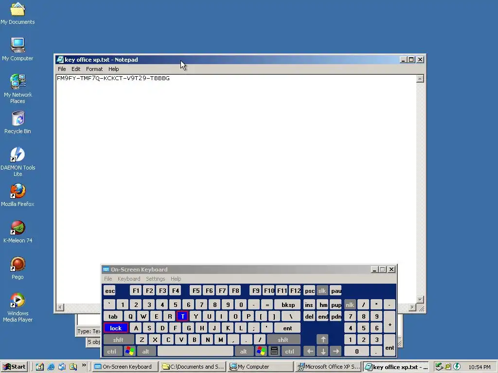Launch Mozilla Firefox desktop shortcut
The image size is (498, 373).
coord(18,195)
